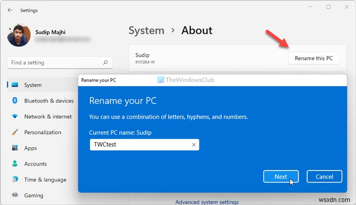Go to Network & internet settings
Image resolution: width=356 pixels, height=205 pixels.
pyautogui.click(x=48, y=117)
